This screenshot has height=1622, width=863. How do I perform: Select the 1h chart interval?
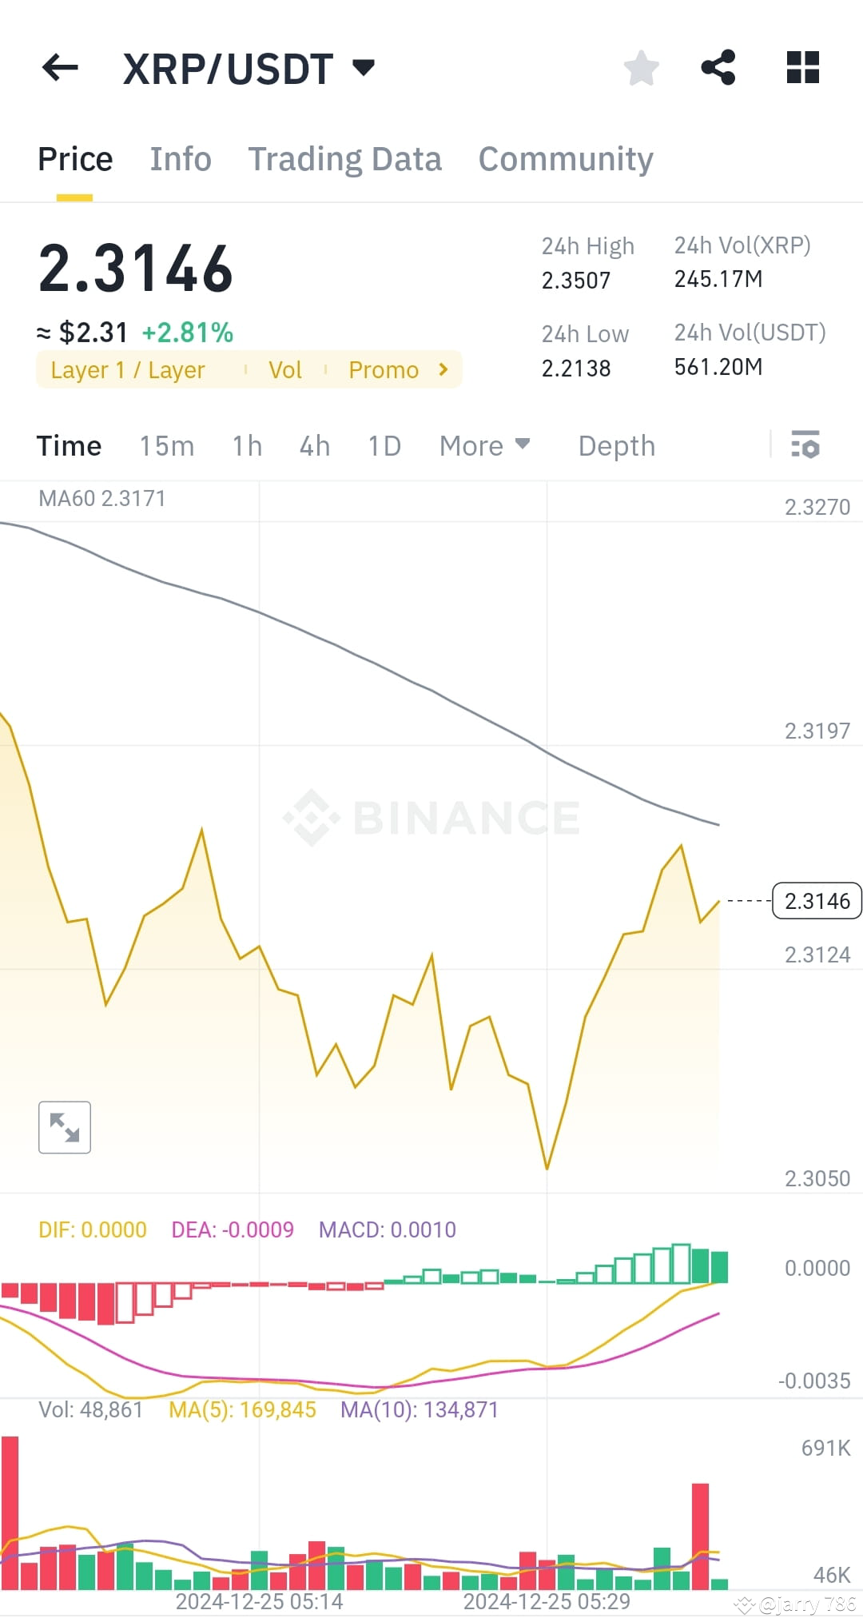(245, 445)
